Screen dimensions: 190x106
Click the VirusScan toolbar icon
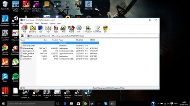pos(88,29)
